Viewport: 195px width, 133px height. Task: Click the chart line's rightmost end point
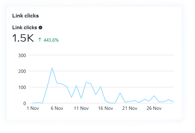click(x=173, y=102)
